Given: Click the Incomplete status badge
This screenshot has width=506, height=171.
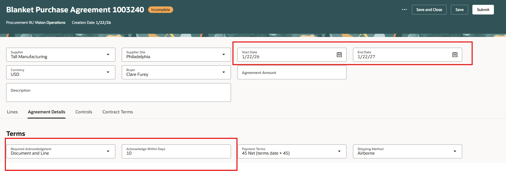Looking at the screenshot, I should click(161, 10).
